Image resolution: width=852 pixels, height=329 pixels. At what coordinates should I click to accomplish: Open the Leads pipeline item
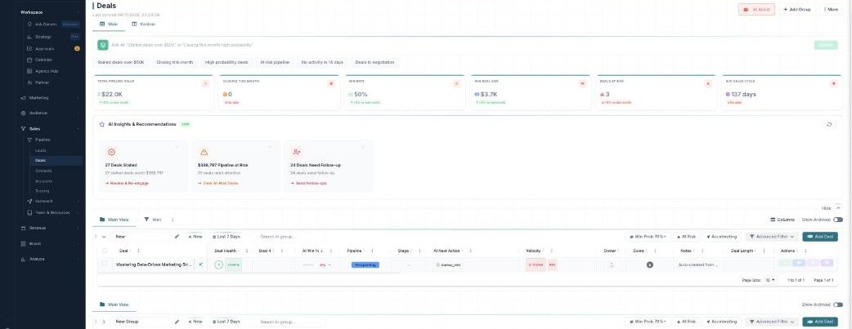[x=40, y=150]
